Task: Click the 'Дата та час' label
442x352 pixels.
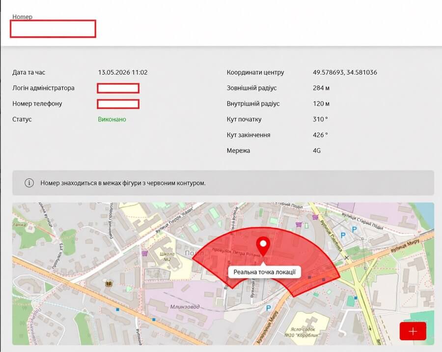Action: tap(29, 73)
